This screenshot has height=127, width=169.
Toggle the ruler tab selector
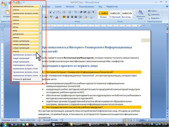tap(2, 26)
